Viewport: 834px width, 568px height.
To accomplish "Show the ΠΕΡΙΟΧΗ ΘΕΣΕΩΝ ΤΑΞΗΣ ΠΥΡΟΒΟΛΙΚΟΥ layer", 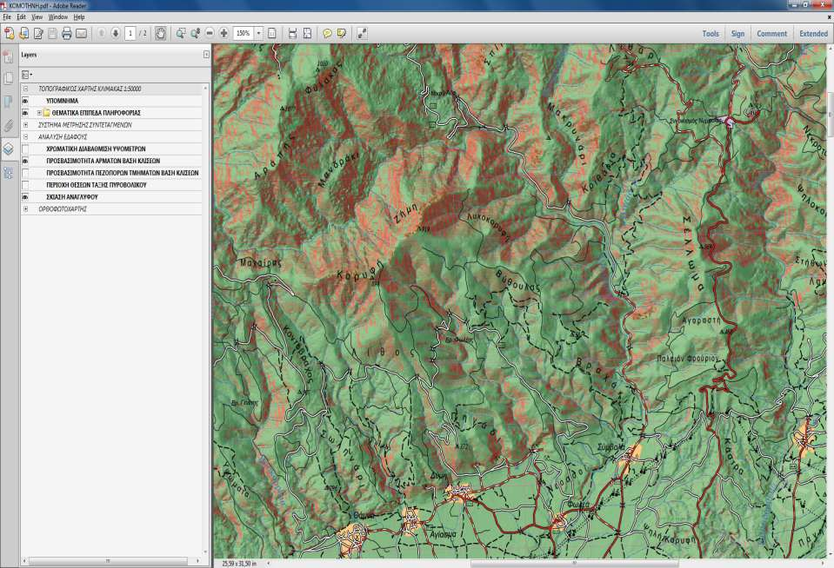I will click(x=25, y=185).
